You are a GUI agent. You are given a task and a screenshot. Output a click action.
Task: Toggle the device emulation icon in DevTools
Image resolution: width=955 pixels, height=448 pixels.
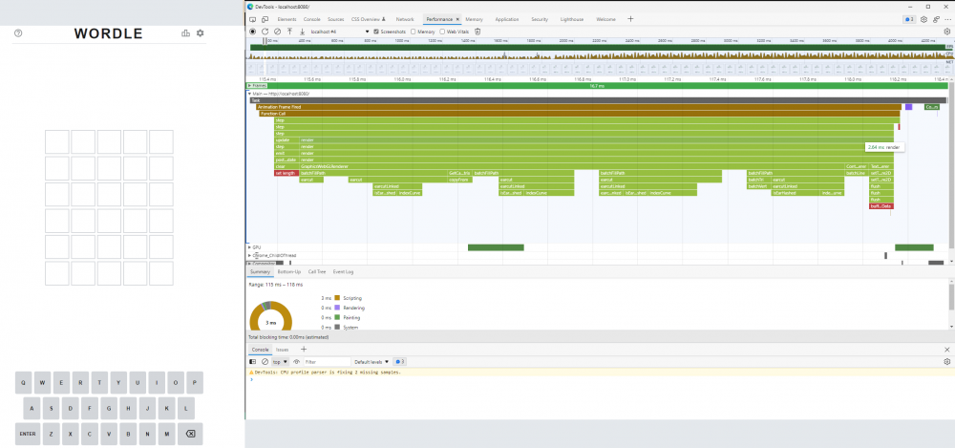265,19
